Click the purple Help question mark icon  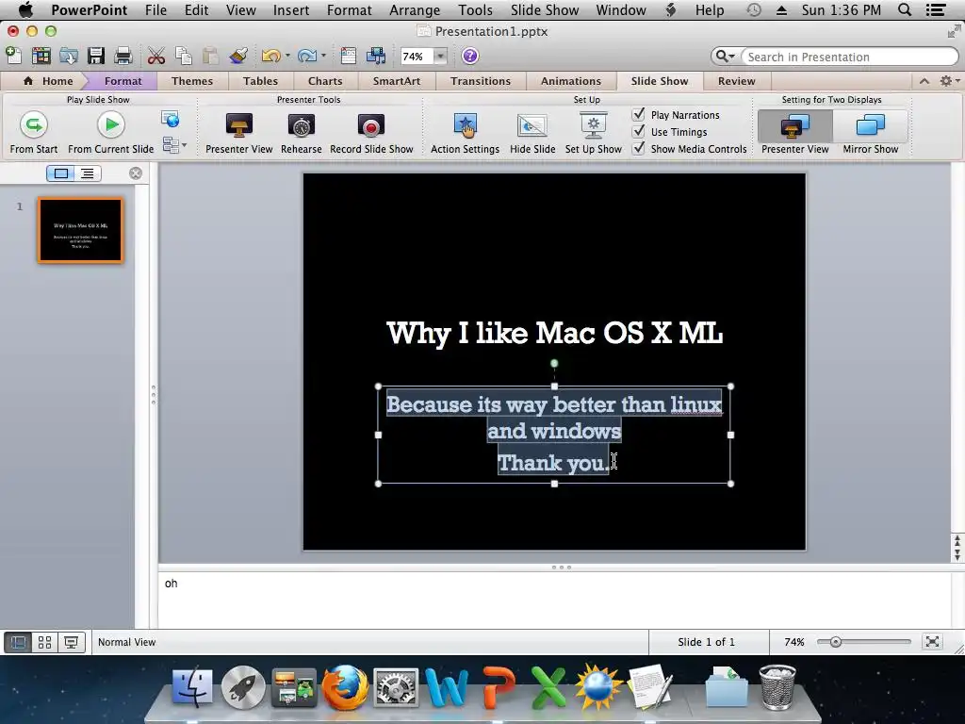tap(469, 56)
